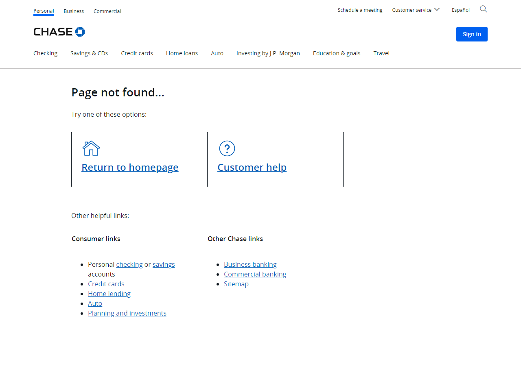Click the 'Page not found...' heading

click(118, 92)
